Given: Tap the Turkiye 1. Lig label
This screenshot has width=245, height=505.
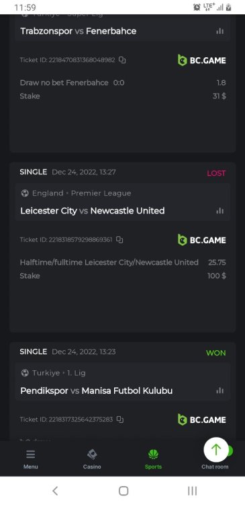Looking at the screenshot, I should click(x=53, y=373).
